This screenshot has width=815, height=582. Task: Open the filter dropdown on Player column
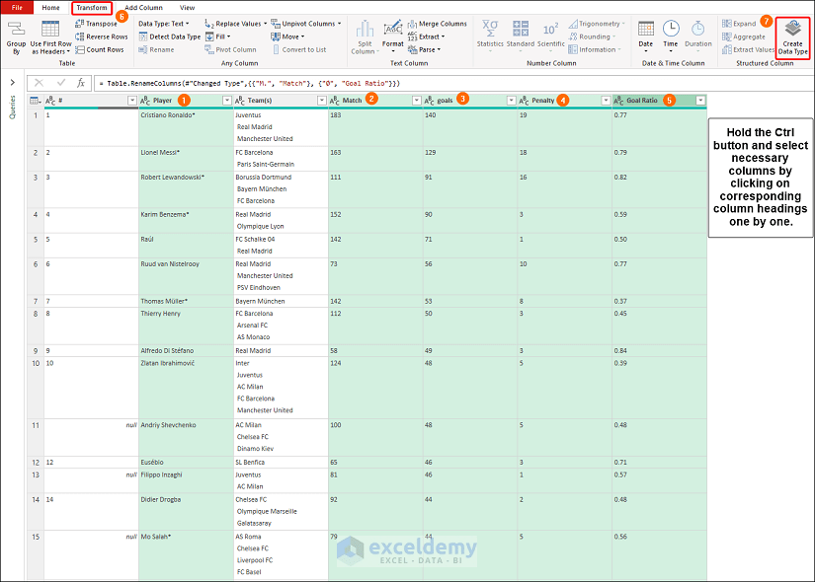click(225, 100)
